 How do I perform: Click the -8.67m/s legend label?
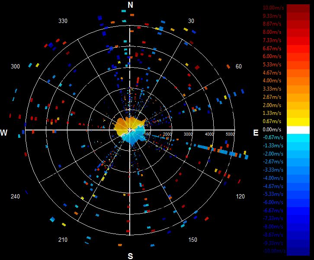tap(273, 235)
